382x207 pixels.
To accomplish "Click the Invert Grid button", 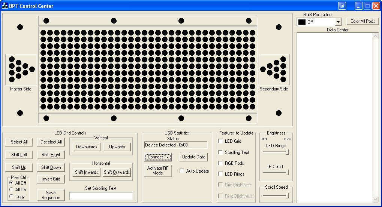I will click(51, 179).
